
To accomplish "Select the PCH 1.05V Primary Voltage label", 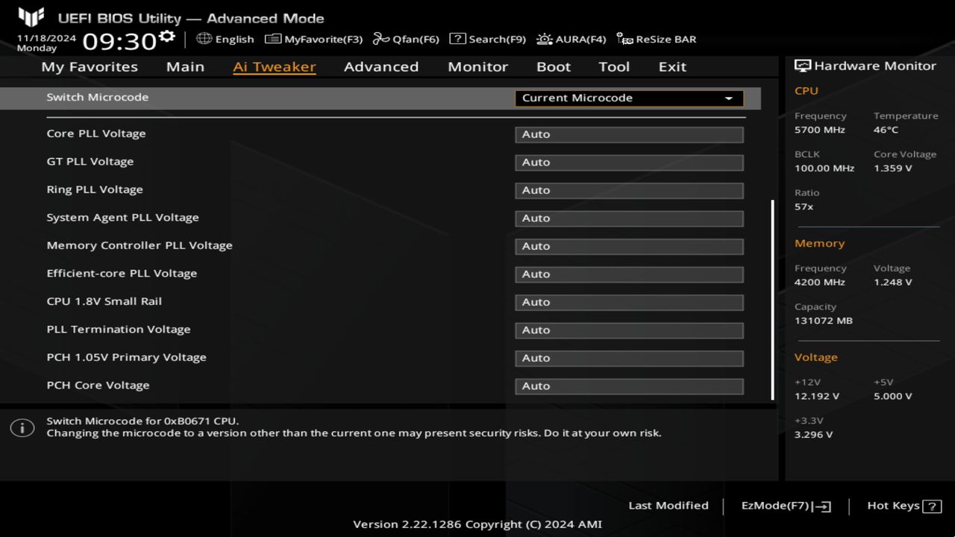I will coord(126,357).
